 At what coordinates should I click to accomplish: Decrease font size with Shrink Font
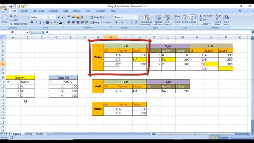63,17
